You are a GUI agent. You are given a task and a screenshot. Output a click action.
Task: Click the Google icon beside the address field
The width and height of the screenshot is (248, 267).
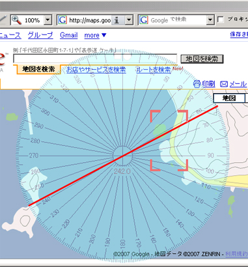[x=62, y=20]
